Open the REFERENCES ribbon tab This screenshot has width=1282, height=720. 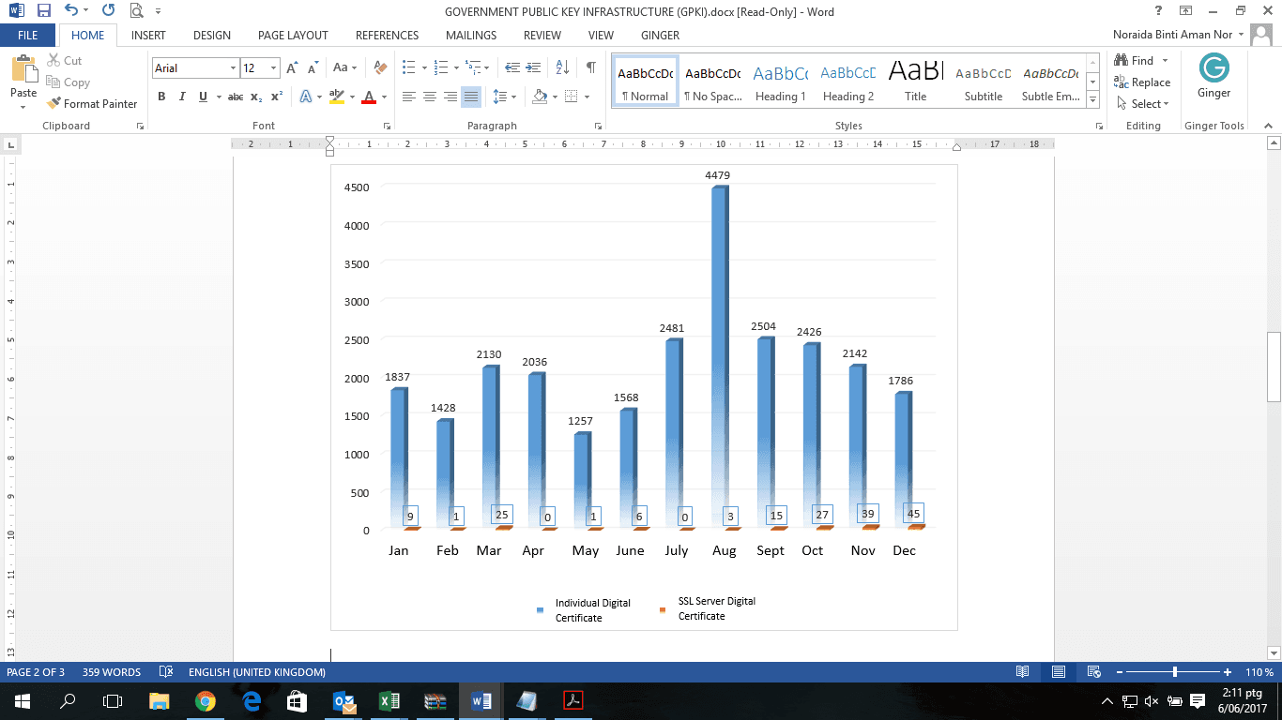pos(387,36)
